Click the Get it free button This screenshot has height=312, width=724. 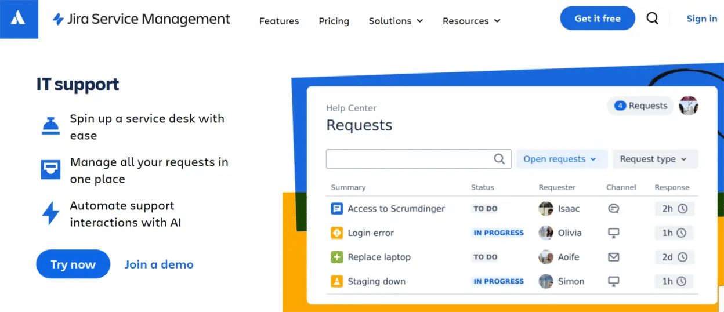pyautogui.click(x=598, y=19)
